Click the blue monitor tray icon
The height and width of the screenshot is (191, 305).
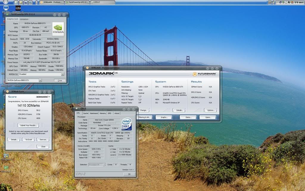coord(280,2)
